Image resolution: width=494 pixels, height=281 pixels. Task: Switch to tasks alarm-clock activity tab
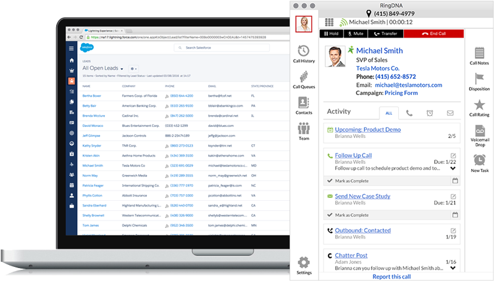tap(430, 113)
